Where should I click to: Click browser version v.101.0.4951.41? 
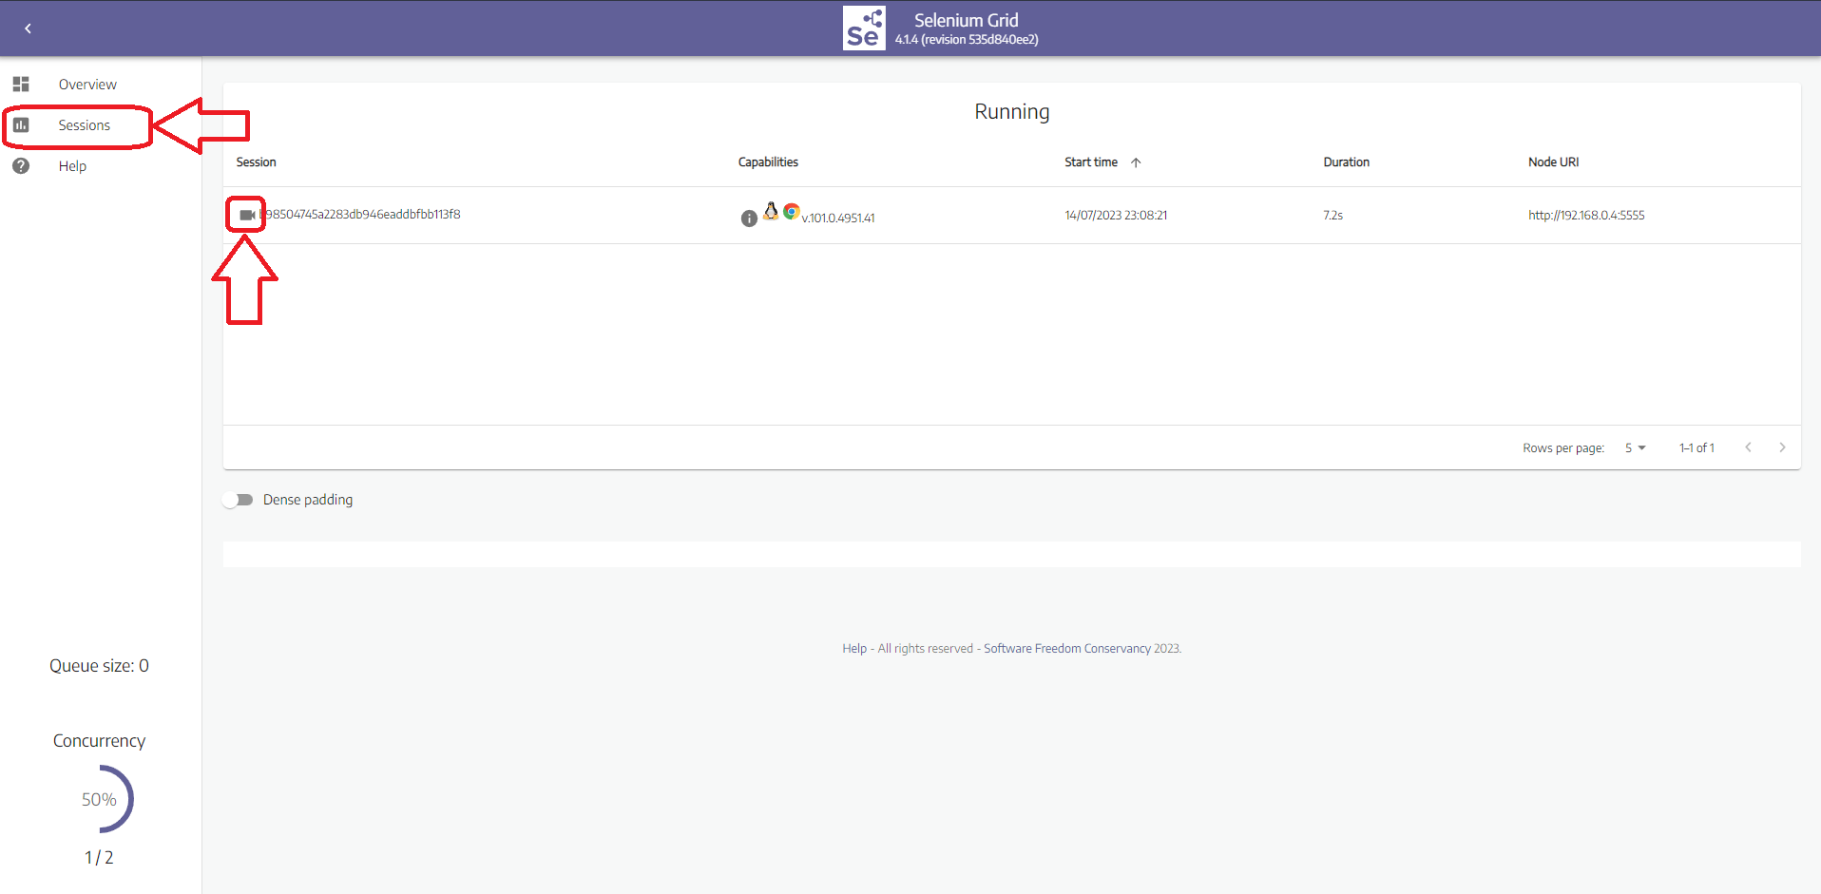tap(838, 218)
